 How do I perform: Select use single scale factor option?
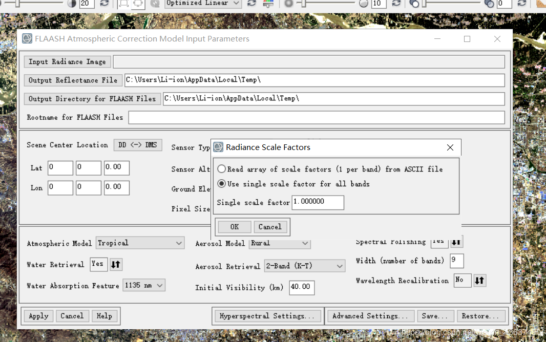222,184
